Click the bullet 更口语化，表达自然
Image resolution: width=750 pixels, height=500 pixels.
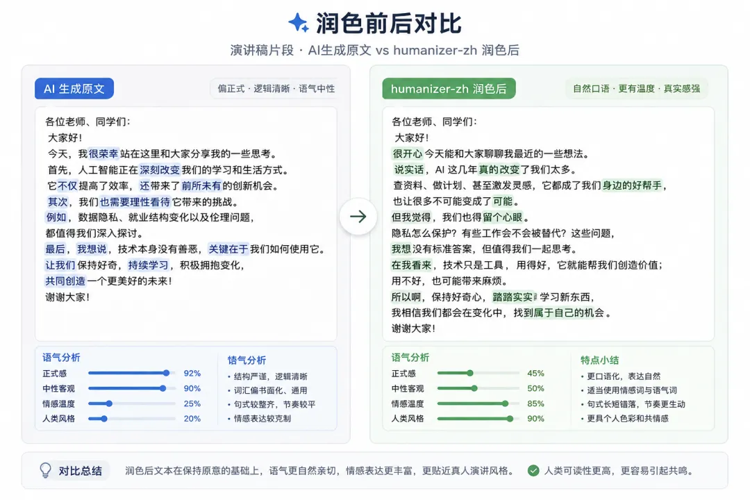click(x=620, y=376)
